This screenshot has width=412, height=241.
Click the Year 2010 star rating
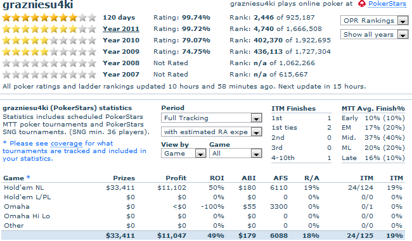tap(49, 40)
